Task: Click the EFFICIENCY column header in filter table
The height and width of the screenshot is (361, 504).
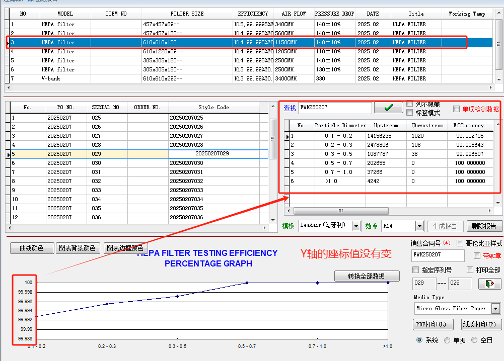Action: click(x=253, y=14)
